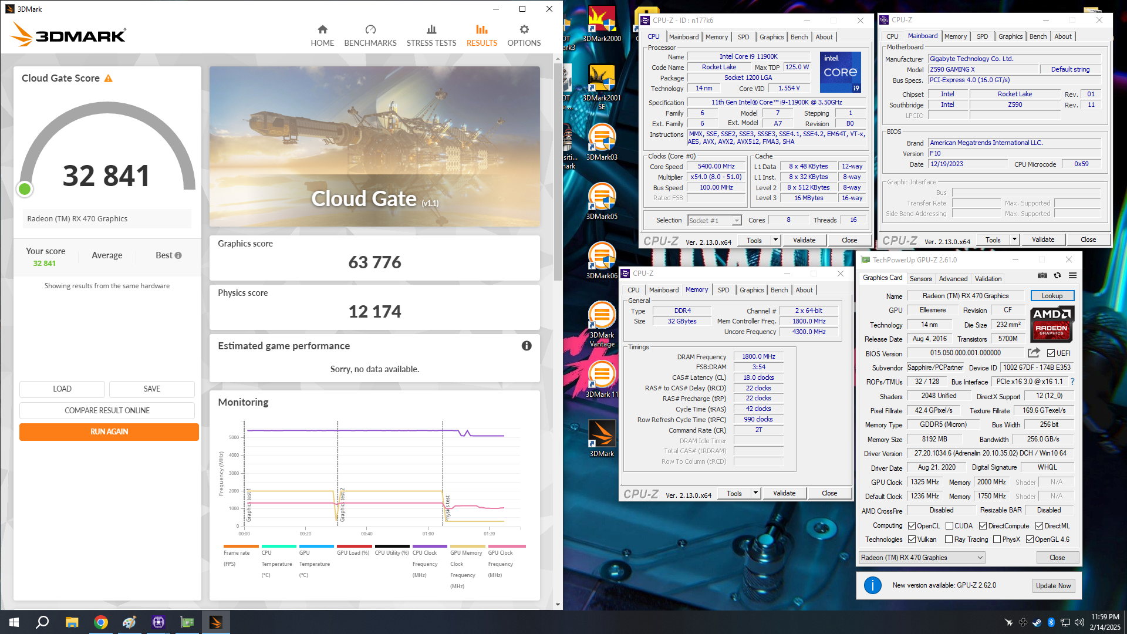Switch to Graphics tab in CPU-Z Mainboard window
The image size is (1127, 634).
click(x=1010, y=36)
